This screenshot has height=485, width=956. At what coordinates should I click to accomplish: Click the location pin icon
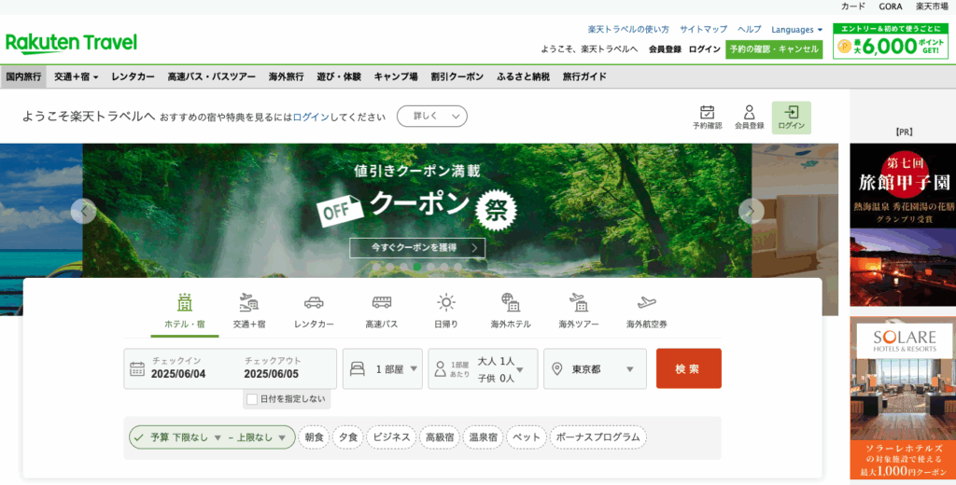click(x=556, y=368)
